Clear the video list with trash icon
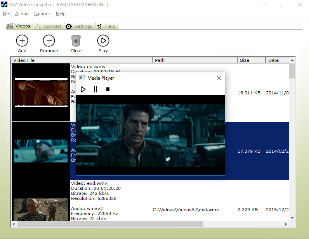 click(76, 41)
